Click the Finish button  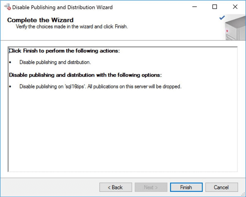pyautogui.click(x=186, y=187)
